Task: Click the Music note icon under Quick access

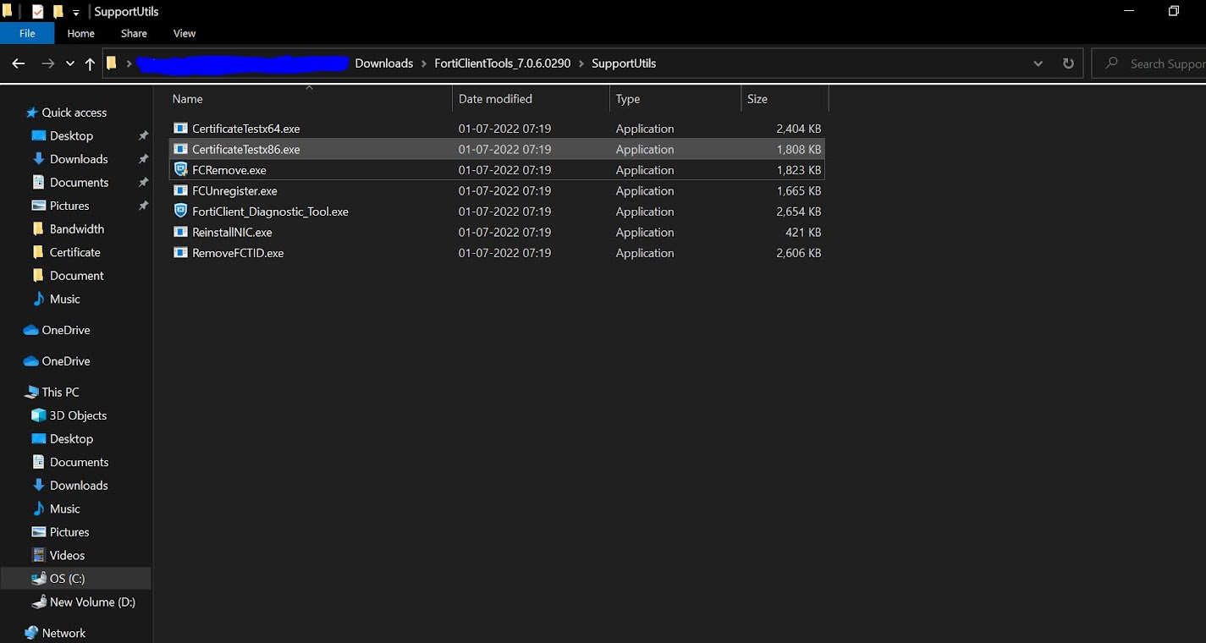Action: point(38,299)
